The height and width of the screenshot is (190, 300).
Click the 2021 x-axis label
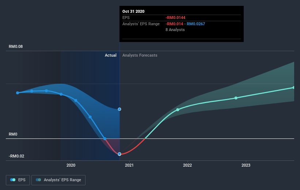pos(129,165)
